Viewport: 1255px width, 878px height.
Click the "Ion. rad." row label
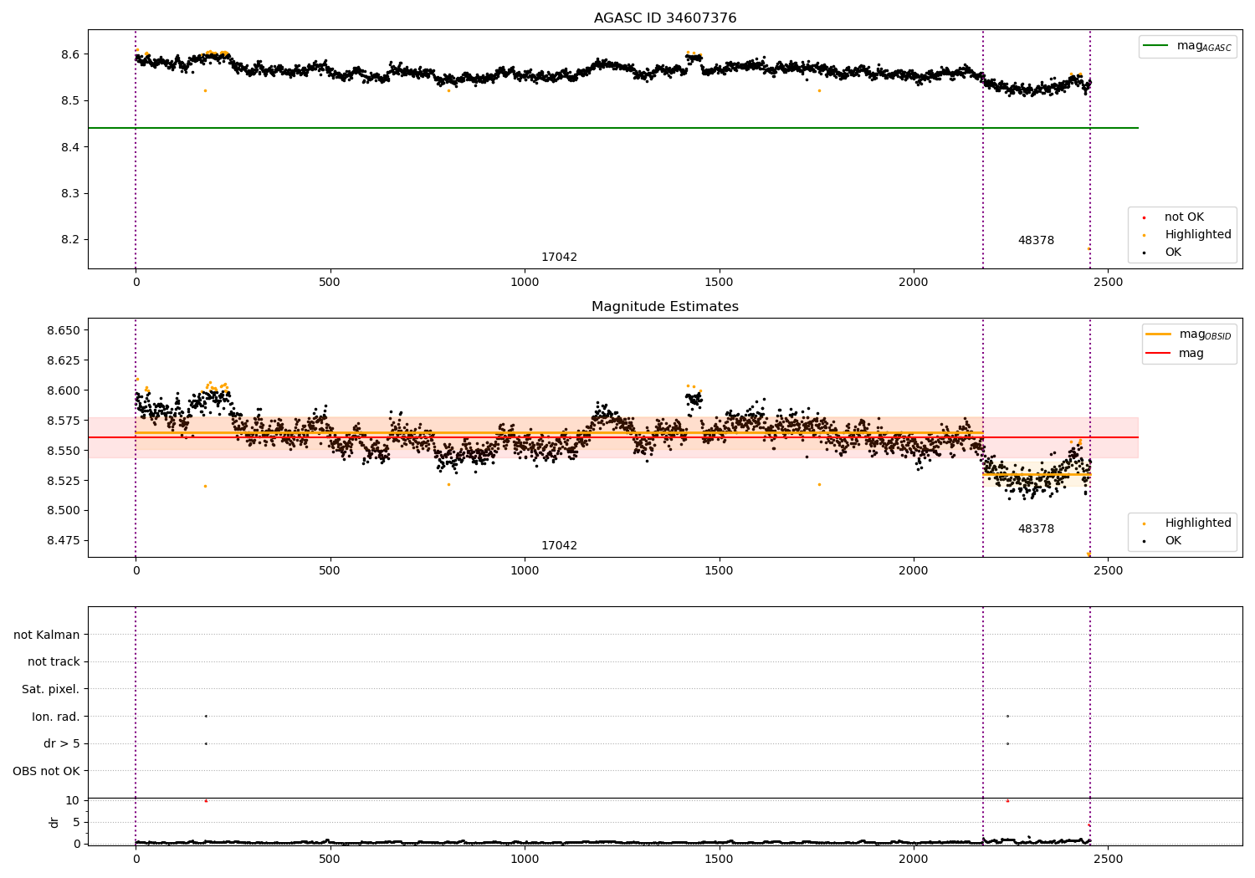point(56,717)
